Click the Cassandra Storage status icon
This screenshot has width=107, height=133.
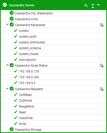tap(12, 129)
